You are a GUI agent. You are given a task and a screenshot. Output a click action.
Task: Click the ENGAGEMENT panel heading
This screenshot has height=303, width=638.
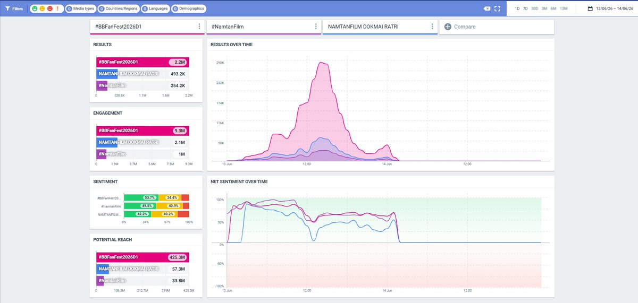[108, 113]
